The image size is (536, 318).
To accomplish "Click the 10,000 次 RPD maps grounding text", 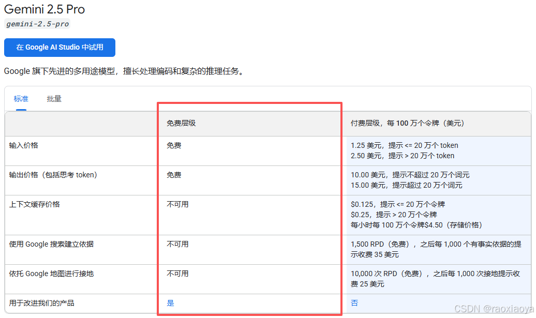I will coord(436,279).
